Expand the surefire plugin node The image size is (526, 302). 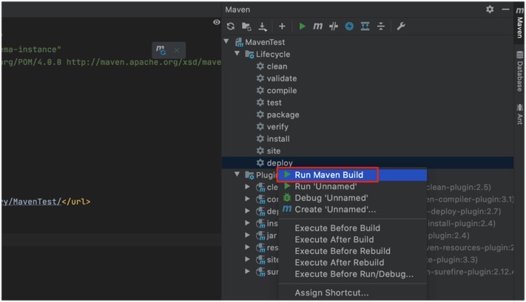click(248, 271)
